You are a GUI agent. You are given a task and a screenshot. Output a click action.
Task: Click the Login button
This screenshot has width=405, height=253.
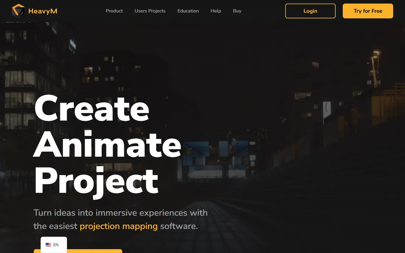[x=310, y=11]
